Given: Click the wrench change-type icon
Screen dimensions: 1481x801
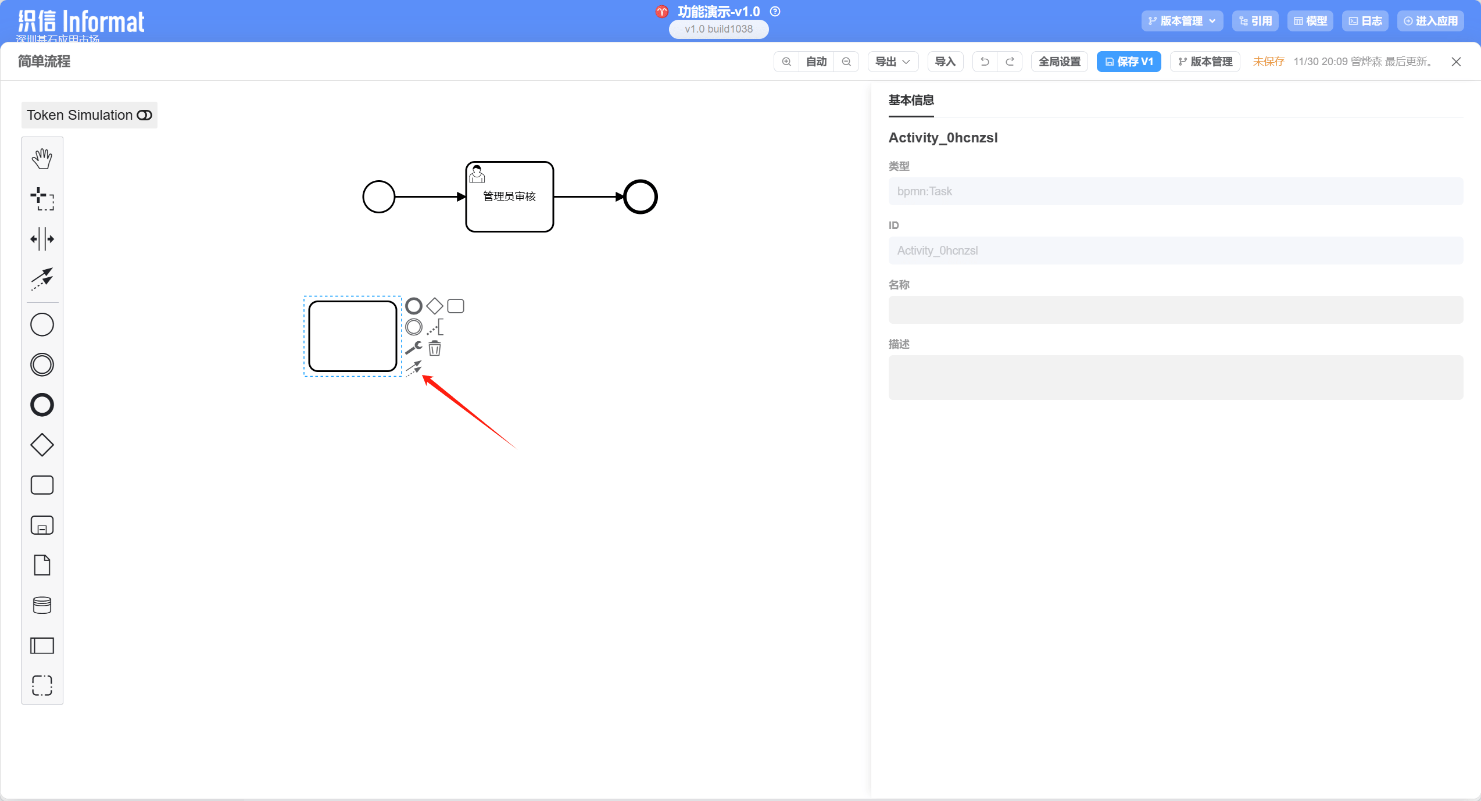Looking at the screenshot, I should click(x=413, y=348).
